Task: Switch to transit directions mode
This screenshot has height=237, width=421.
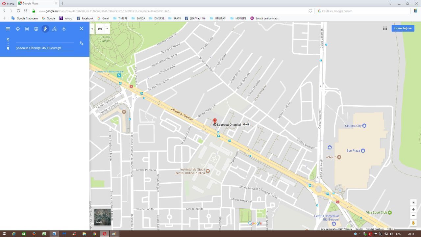Action: pos(36,29)
